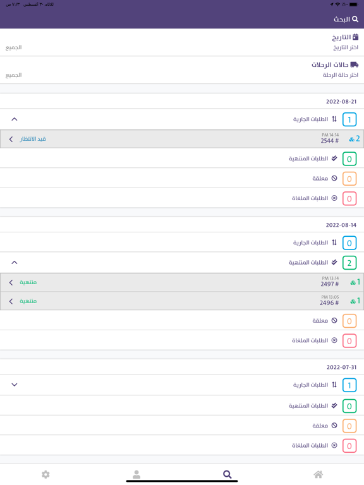364x485 pixels.
Task: Open the Profile tab in bottom bar
Action: (136, 474)
